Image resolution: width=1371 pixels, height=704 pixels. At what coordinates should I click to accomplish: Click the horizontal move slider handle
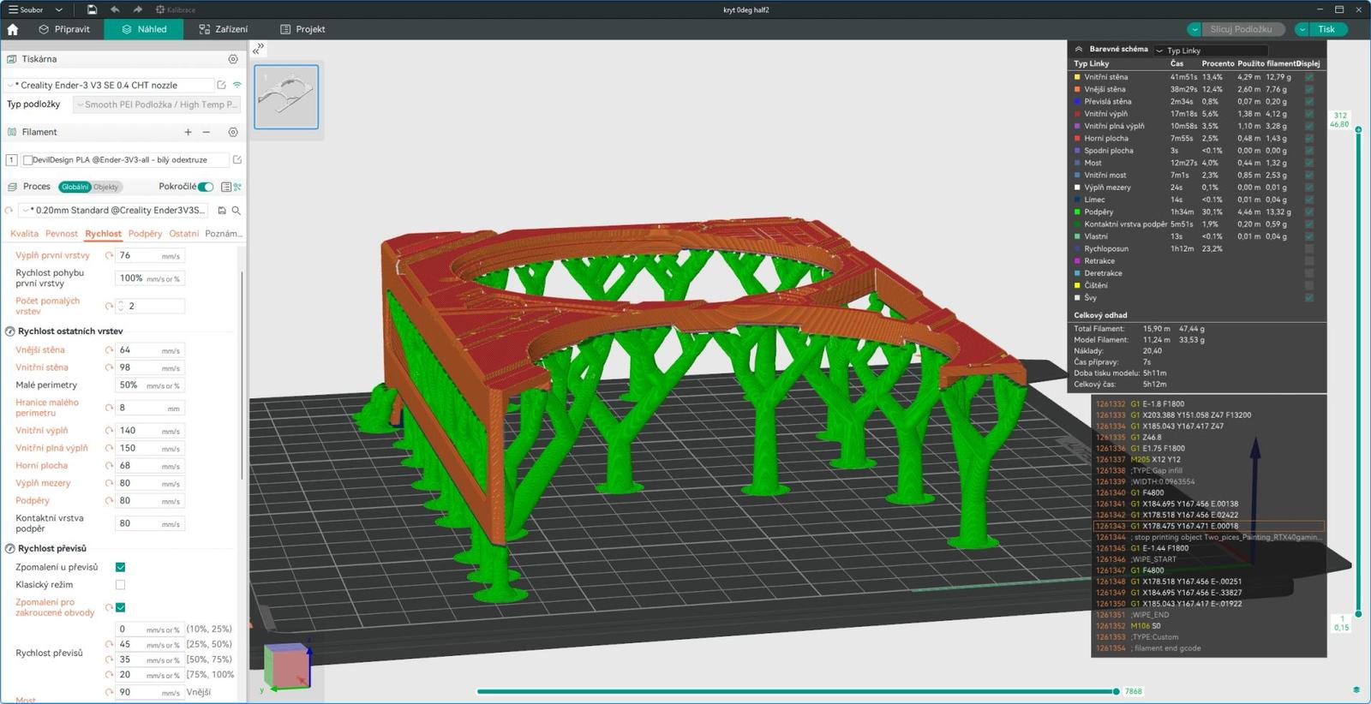coord(1116,691)
